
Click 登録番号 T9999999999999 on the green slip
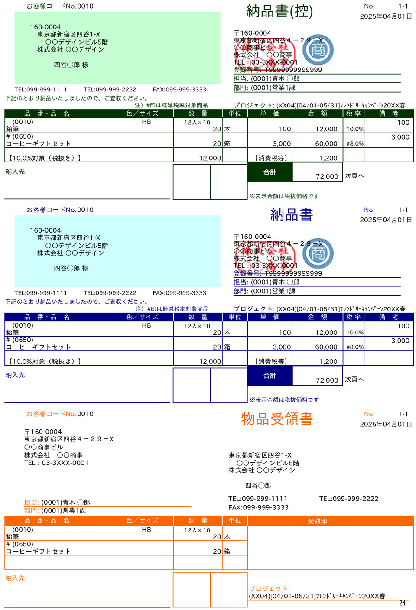[x=278, y=70]
